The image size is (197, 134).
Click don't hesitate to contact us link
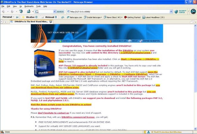coord(53,113)
